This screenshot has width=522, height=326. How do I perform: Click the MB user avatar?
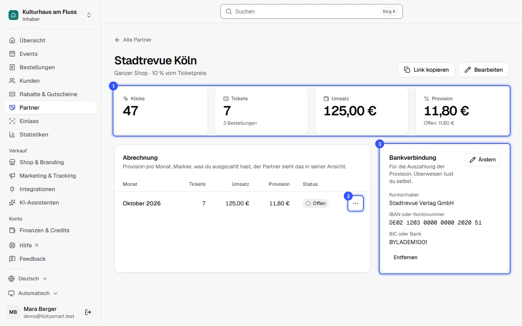(x=13, y=312)
